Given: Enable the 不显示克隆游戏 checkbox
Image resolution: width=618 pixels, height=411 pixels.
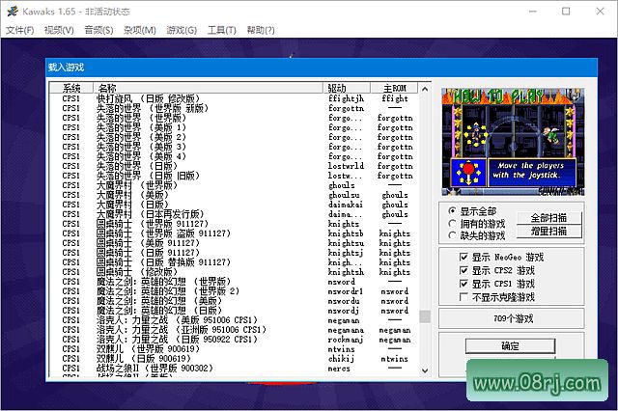Looking at the screenshot, I should (463, 297).
